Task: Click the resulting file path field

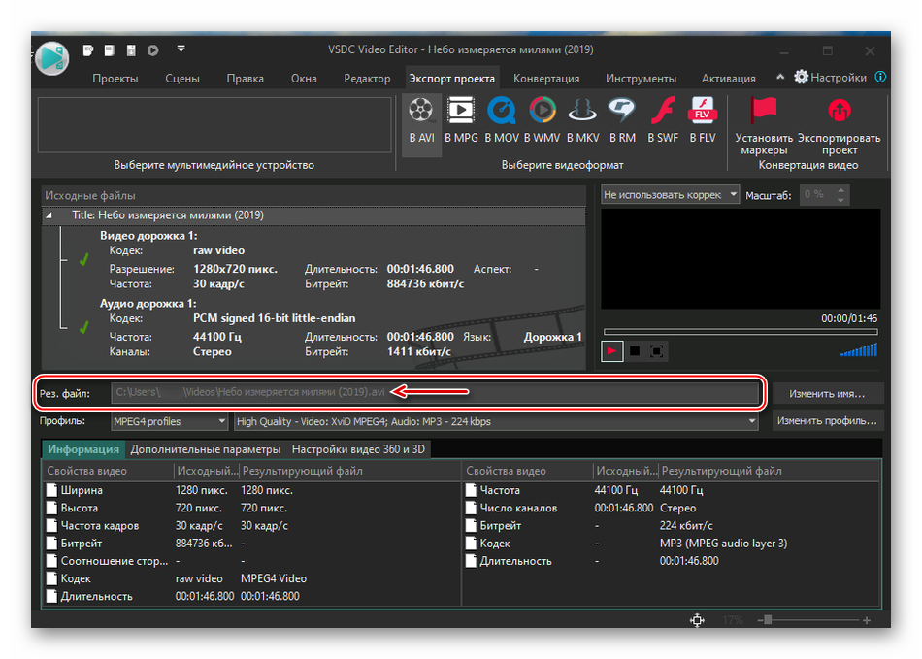Action: 435,393
